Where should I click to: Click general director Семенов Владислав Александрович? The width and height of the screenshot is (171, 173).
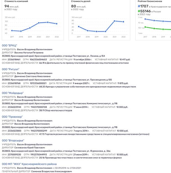[x=52, y=171]
